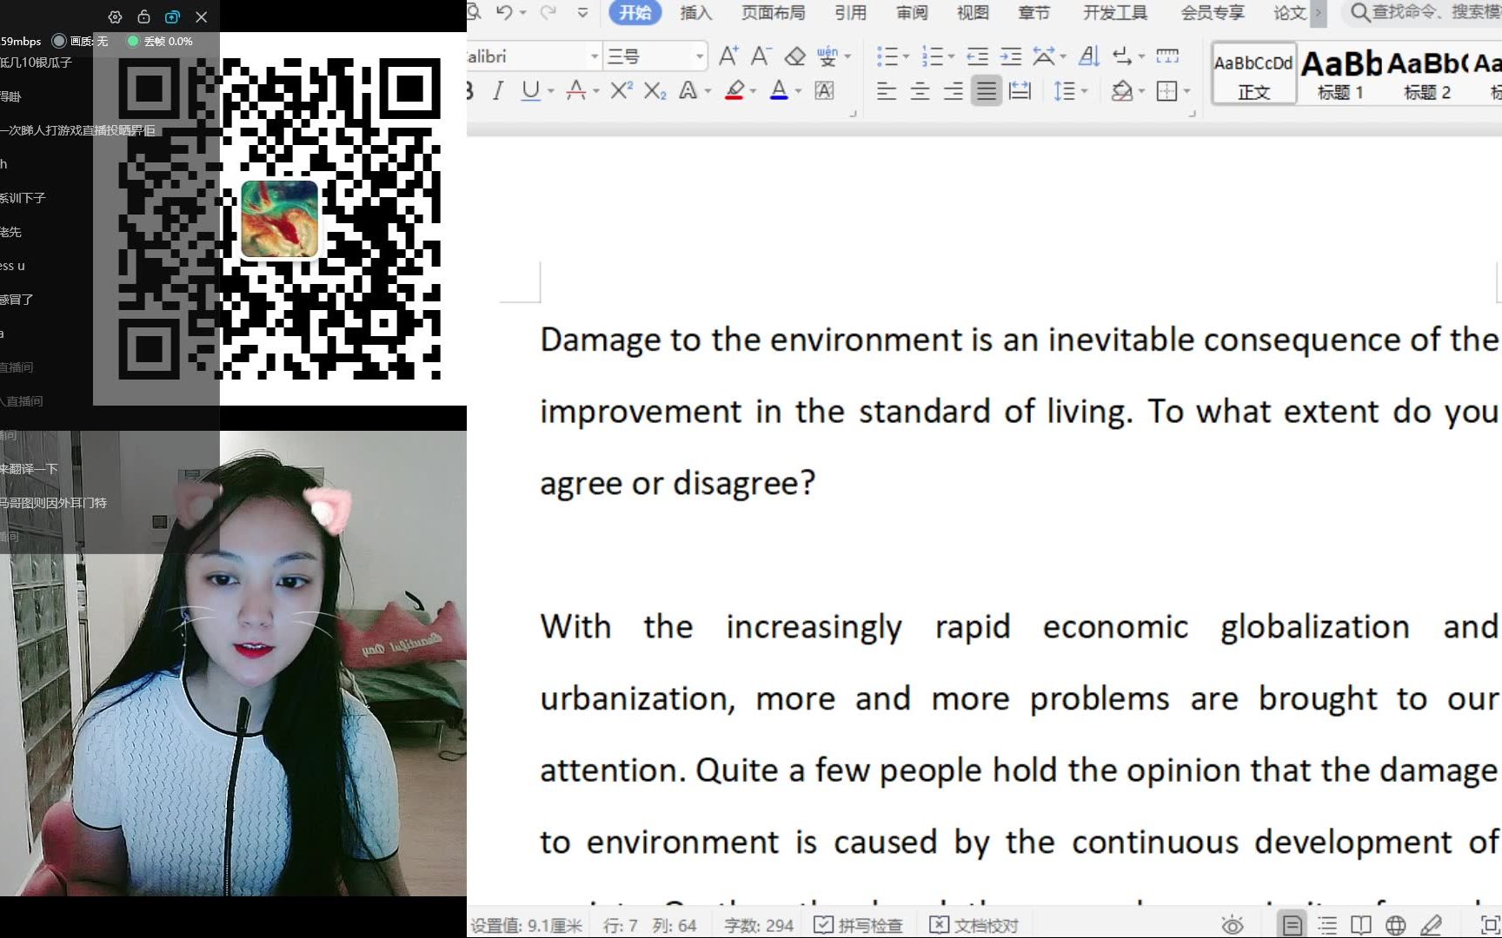Expand the undo history arrow
Image resolution: width=1502 pixels, height=938 pixels.
coord(523,12)
